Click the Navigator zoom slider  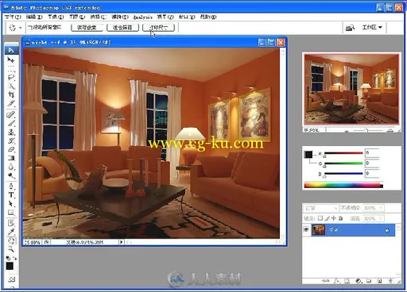pyautogui.click(x=367, y=130)
